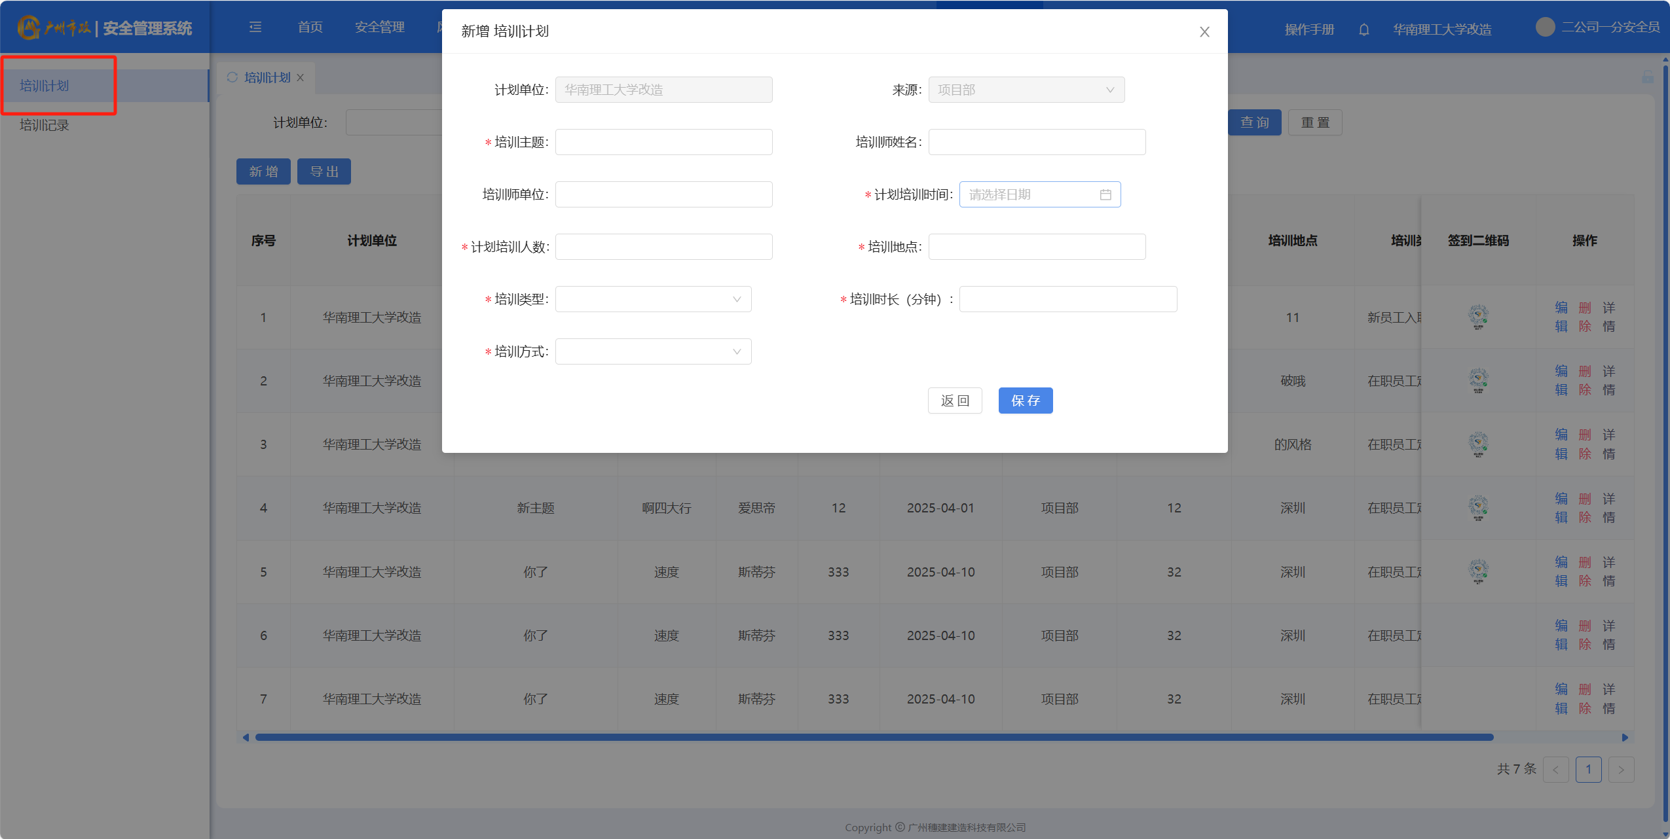Click the notification bell icon

click(x=1364, y=29)
